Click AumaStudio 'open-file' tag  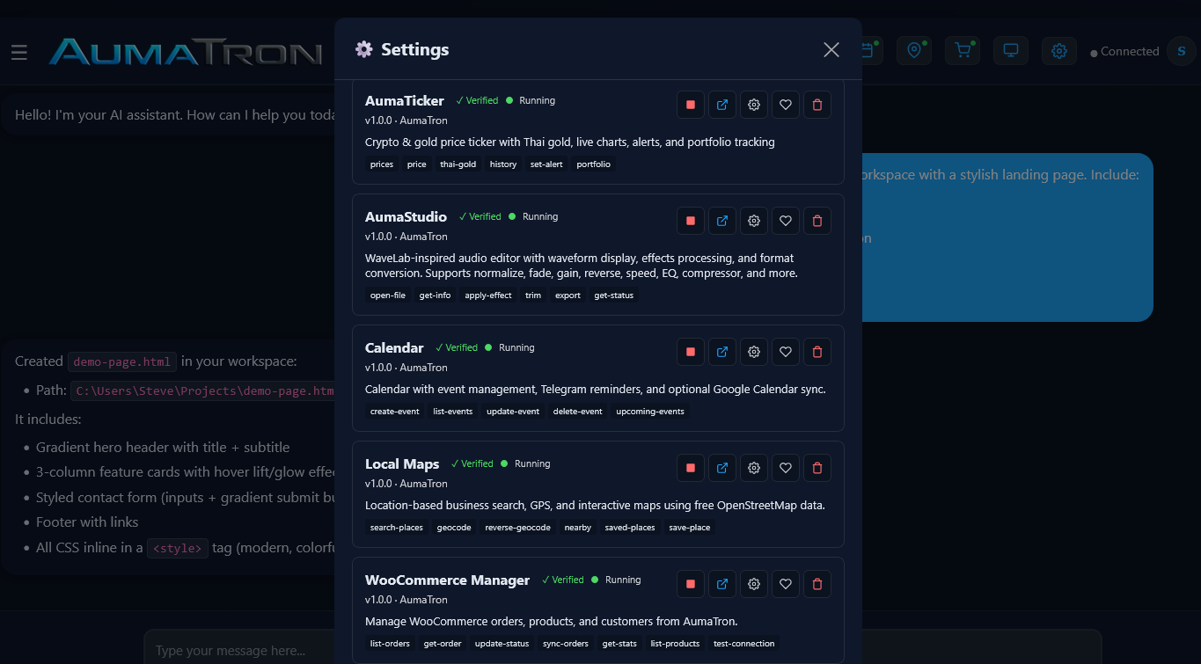coord(388,296)
